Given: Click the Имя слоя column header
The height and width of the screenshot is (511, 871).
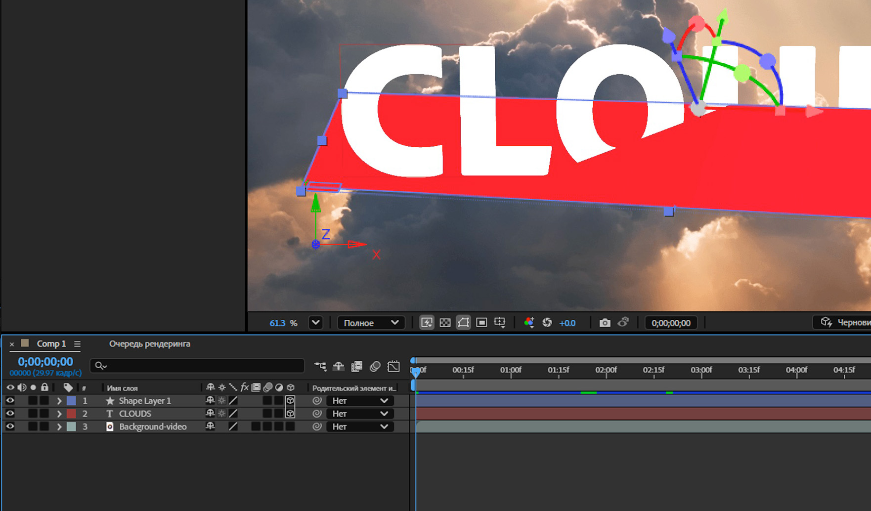Looking at the screenshot, I should point(122,388).
